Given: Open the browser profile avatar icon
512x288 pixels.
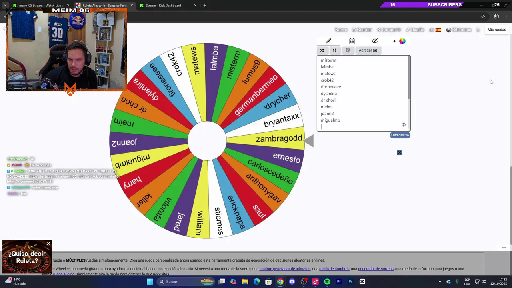Looking at the screenshot, I should tap(496, 17).
